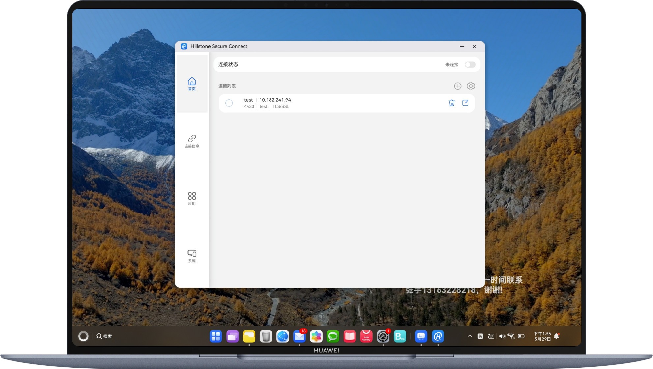Minimize the Hillstone Secure Connect window
This screenshot has width=653, height=369.
pos(462,47)
